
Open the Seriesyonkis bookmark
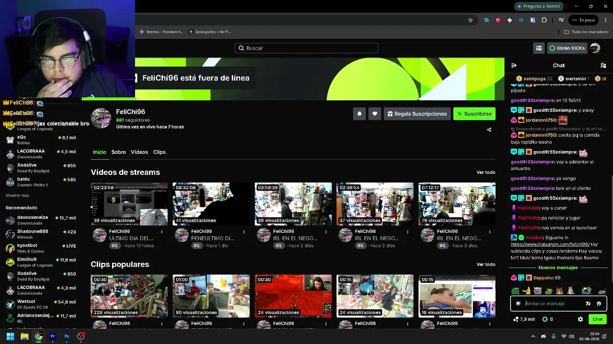[210, 32]
